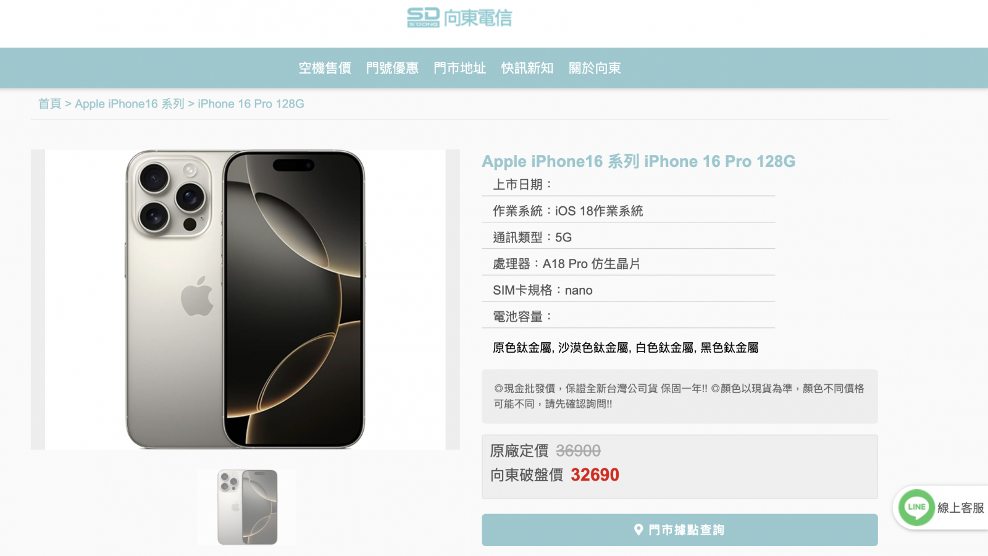Screen dimensions: 988x556
Task: Click the product title Apple iPhone16 系列 heading
Action: point(638,161)
